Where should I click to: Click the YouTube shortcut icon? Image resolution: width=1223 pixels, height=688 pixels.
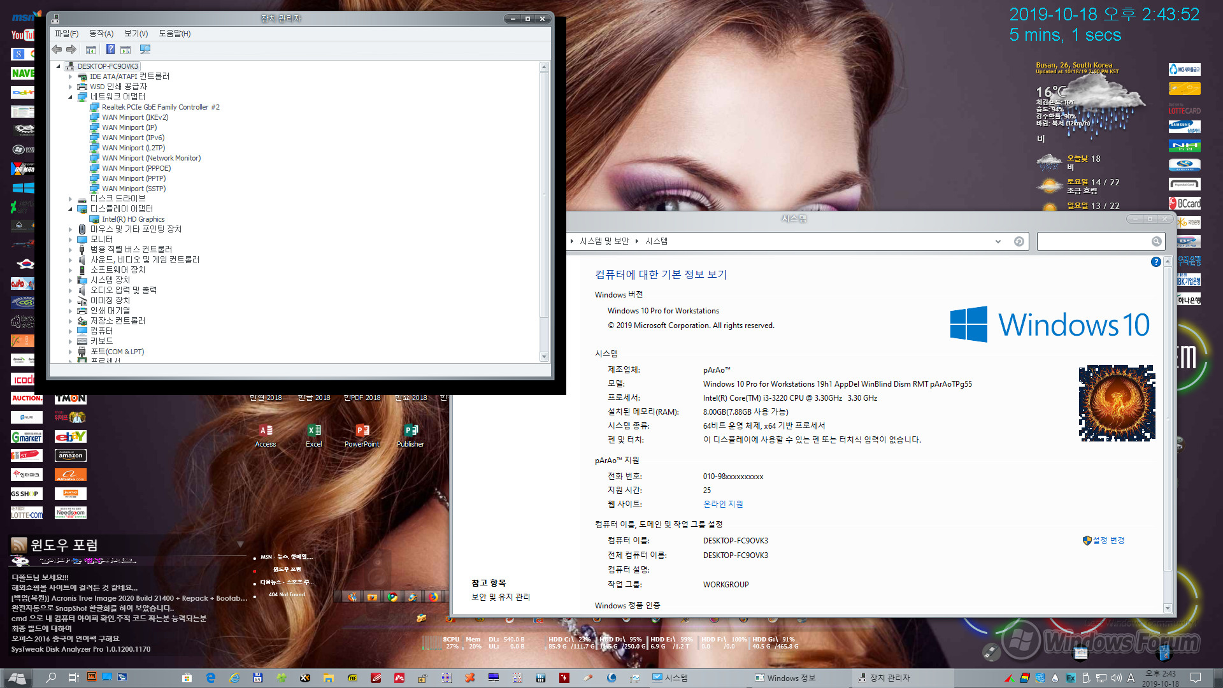(23, 35)
